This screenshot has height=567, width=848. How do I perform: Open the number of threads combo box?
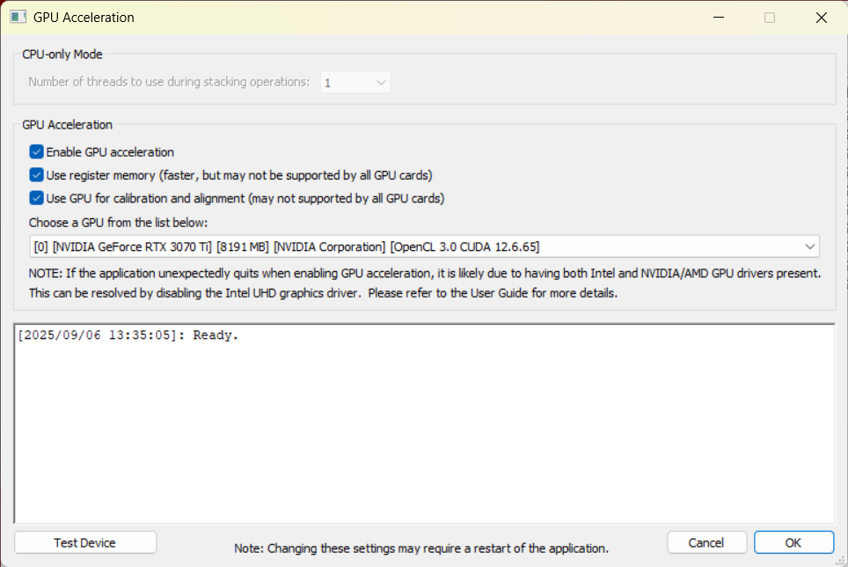click(x=355, y=82)
